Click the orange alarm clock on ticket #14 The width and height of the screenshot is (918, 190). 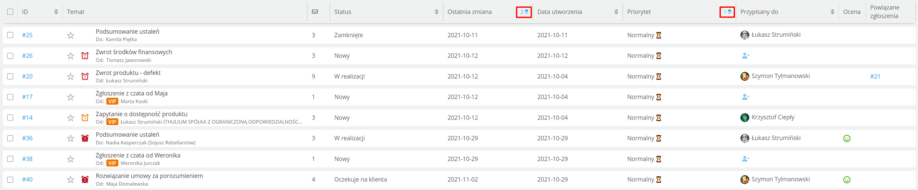click(x=85, y=118)
